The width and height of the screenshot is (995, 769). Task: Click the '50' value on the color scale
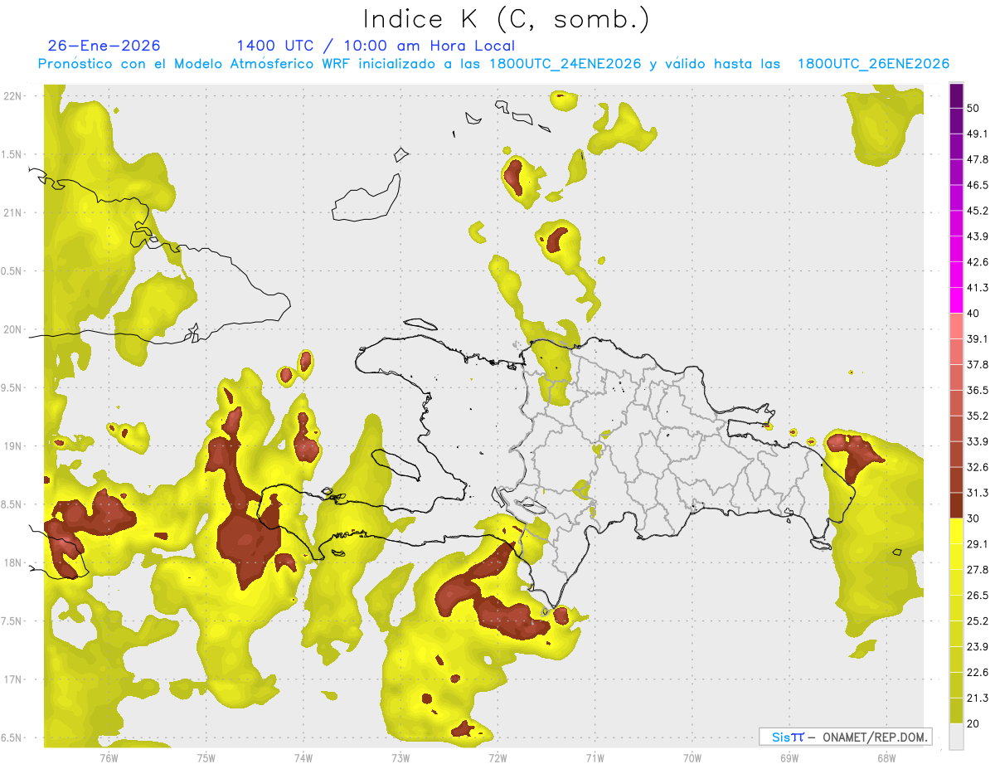973,108
